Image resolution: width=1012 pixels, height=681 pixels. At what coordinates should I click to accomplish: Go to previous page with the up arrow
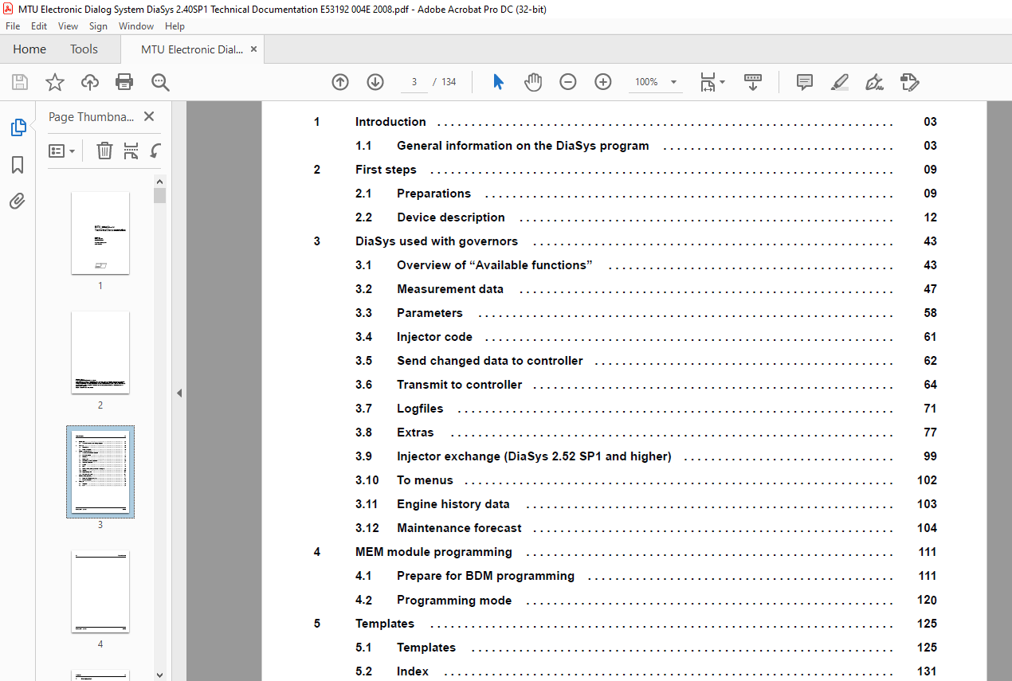(x=340, y=82)
